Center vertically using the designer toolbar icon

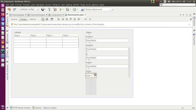tap(79, 19)
